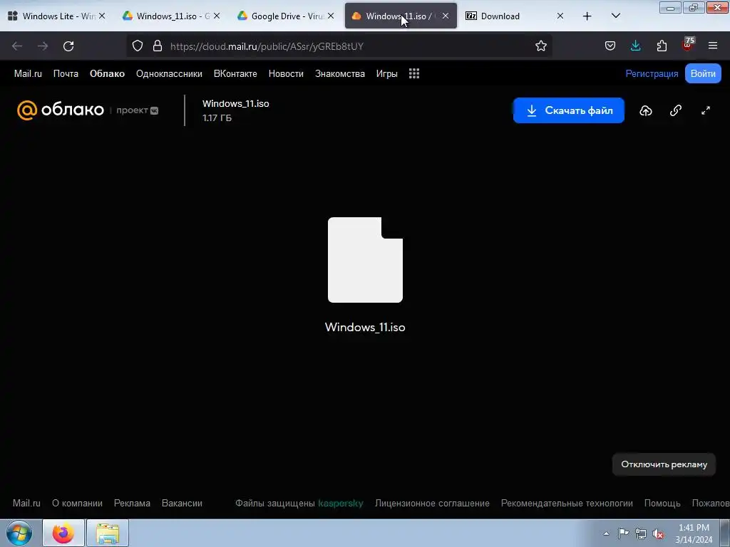730x547 pixels.
Task: Open Почта in the Mail.ru navigation
Action: pos(66,73)
